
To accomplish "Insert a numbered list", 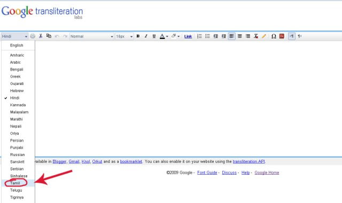I will (x=199, y=36).
